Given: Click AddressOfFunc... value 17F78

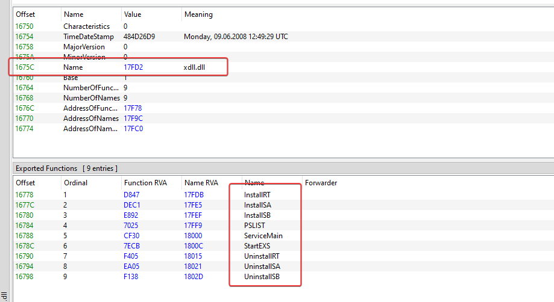Looking at the screenshot, I should 133,108.
